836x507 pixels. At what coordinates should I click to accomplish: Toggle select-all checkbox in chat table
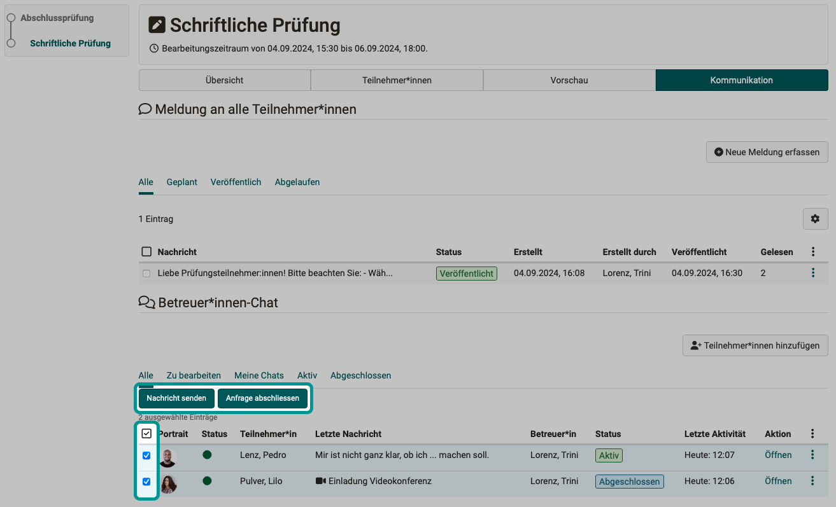(x=146, y=434)
